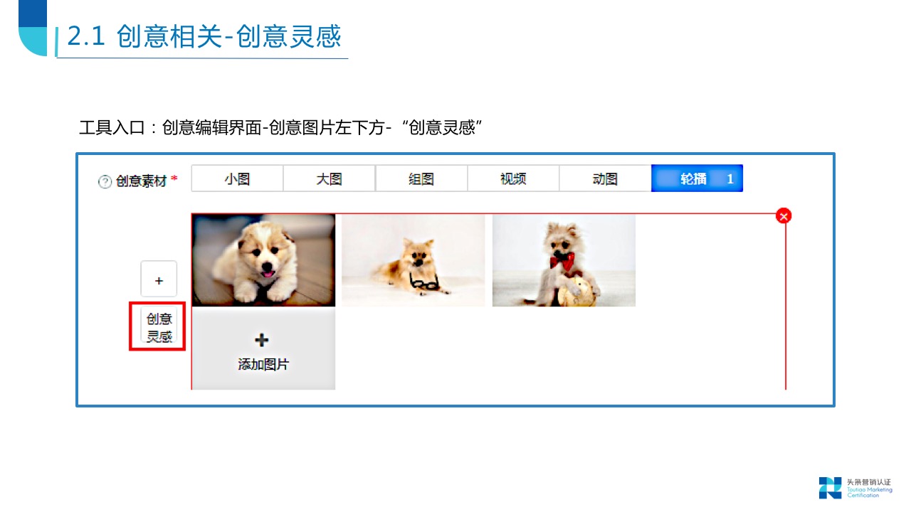Select the puppy on wooden floor thumbnail

[263, 260]
